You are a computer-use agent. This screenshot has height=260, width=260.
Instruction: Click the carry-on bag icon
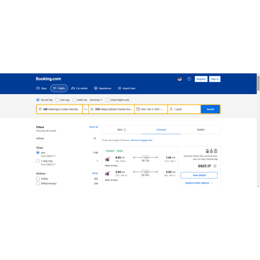(211, 151)
